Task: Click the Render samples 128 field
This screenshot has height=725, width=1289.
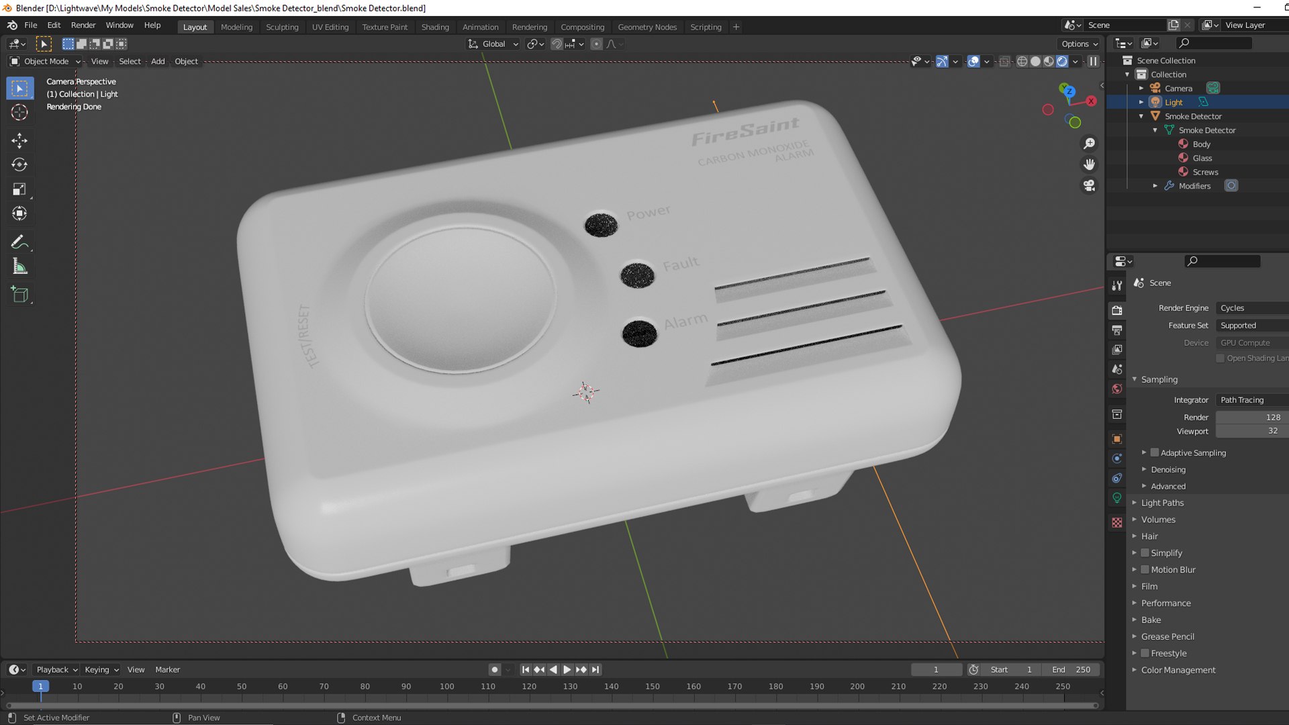Action: click(x=1252, y=417)
